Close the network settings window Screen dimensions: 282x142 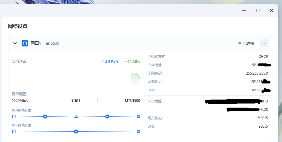pyautogui.click(x=271, y=10)
